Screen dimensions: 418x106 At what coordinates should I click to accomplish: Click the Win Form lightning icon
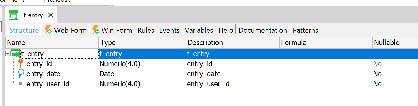[x=96, y=30]
